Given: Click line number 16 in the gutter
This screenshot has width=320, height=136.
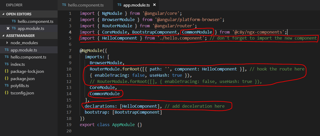Looking at the screenshot, I should 69,106.
